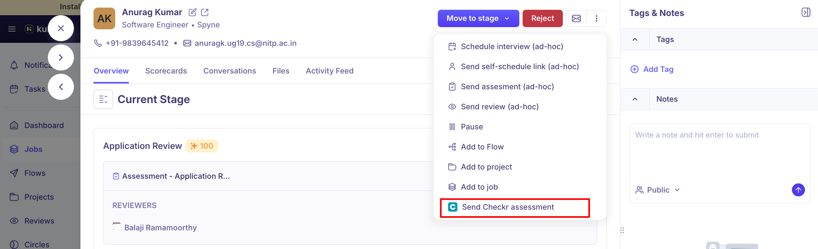Switch to the Scorecards tab

166,71
